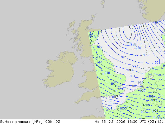Screen dimensions: 165x128
Task: Select the 990 isobar label
Action: pyautogui.click(x=145, y=55)
